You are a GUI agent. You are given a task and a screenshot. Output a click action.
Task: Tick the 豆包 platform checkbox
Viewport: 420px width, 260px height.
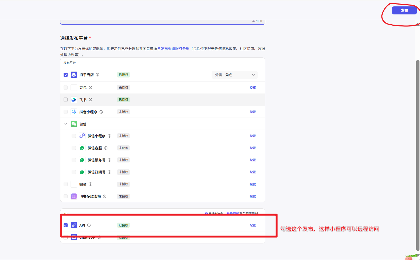[x=65, y=88]
